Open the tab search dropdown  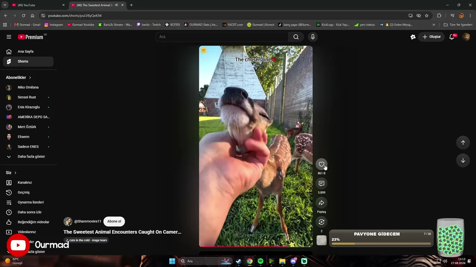coord(5,5)
